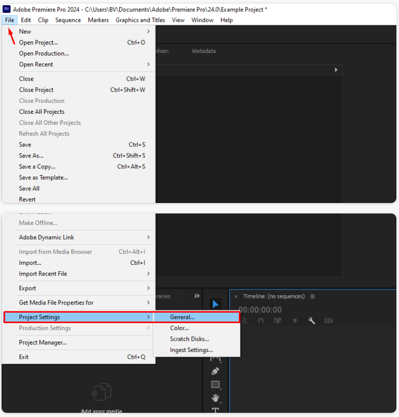The height and width of the screenshot is (417, 399).
Task: Close the Timeline panel with x
Action: coord(236,296)
